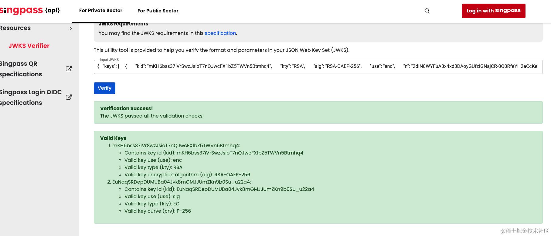Click 'Valid key curve (crv): P-256'
The height and width of the screenshot is (236, 551).
click(158, 211)
